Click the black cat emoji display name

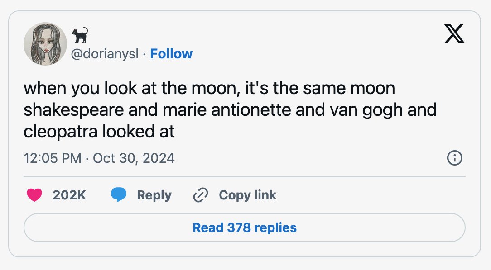tap(80, 35)
